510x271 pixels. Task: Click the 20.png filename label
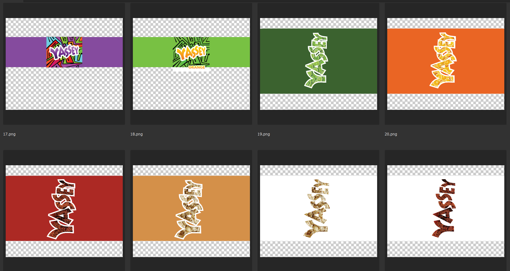(x=391, y=134)
